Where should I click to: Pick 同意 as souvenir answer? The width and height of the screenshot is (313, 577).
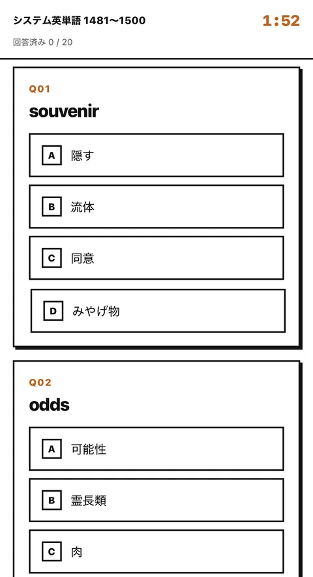156,258
